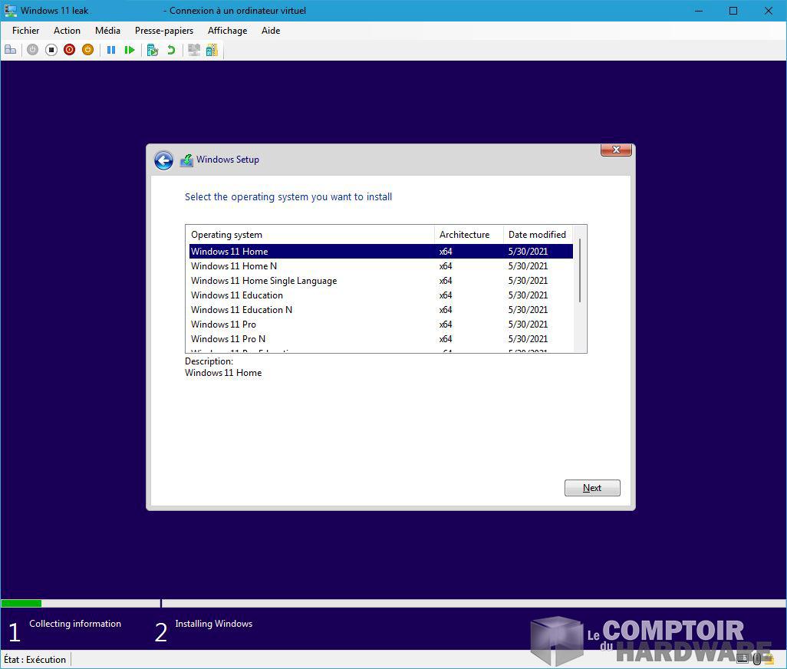Open the Action menu
787x669 pixels.
[67, 31]
